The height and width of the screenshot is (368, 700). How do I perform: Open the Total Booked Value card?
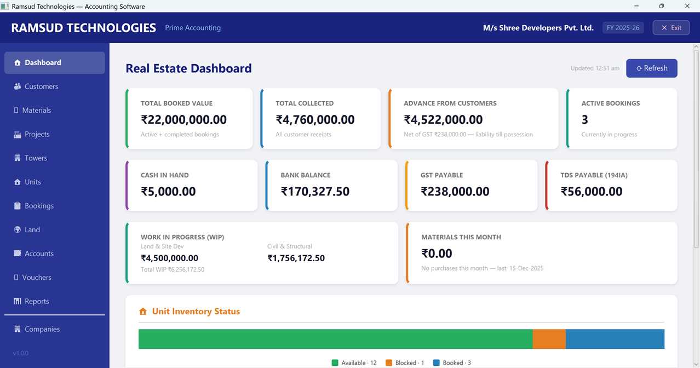[189, 118]
